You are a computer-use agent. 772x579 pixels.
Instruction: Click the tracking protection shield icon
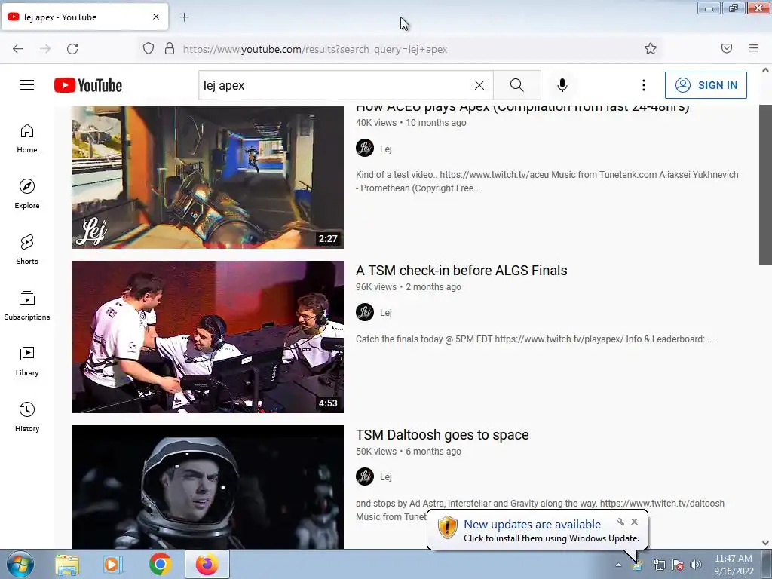tap(149, 49)
